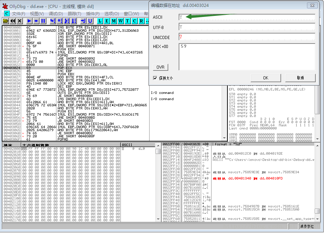Open CPU window with toolbar C icon
This screenshot has height=233, width=324.
pos(135,21)
